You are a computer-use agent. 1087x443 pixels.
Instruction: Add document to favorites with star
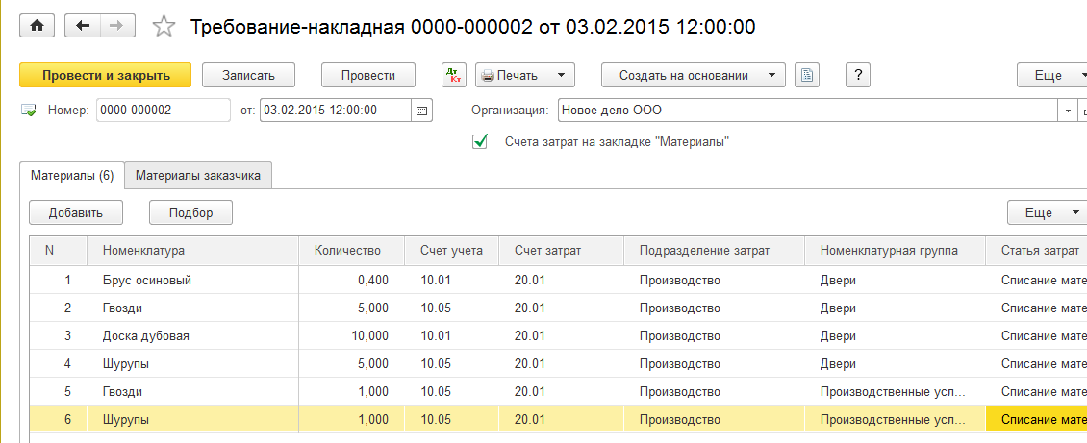coord(164,27)
